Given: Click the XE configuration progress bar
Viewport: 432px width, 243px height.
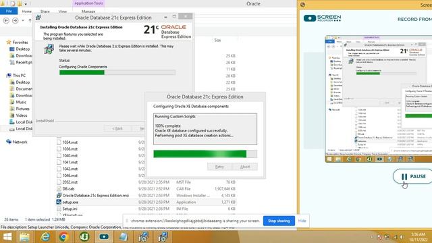Looking at the screenshot, I should tap(205, 154).
